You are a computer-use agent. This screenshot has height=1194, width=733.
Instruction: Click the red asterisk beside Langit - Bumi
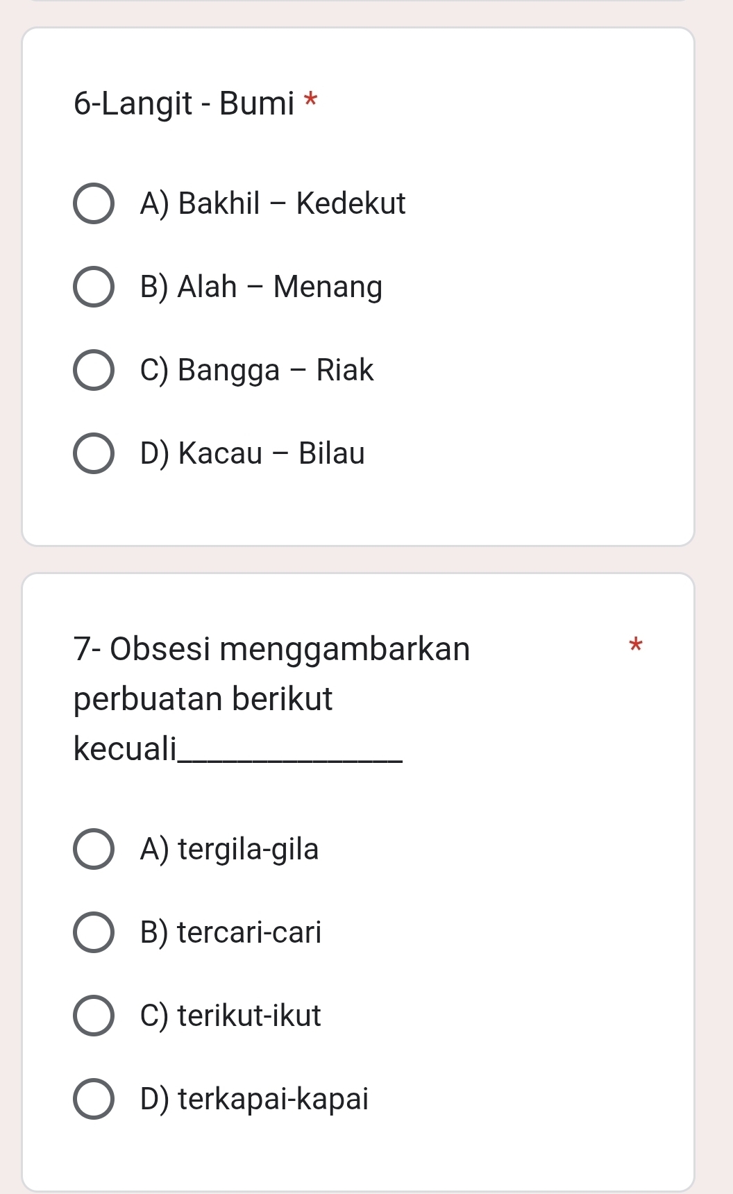(311, 101)
